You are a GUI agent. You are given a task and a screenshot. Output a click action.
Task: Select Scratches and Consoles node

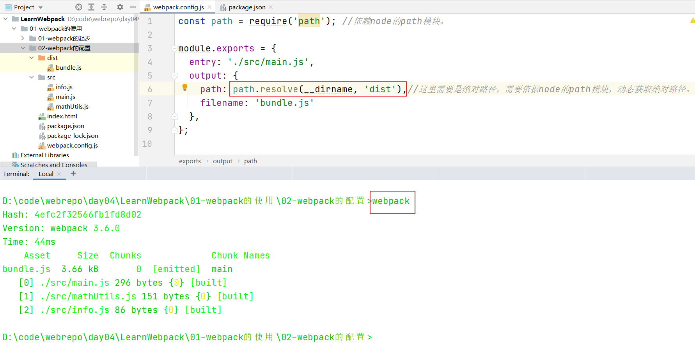pos(54,165)
